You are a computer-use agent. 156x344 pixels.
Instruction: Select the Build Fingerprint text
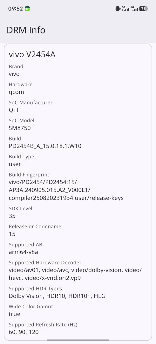[66, 190]
